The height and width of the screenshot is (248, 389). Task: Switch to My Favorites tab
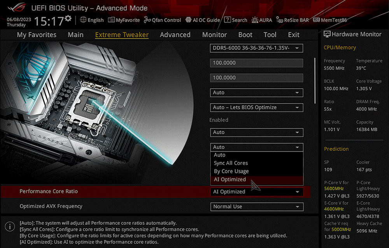(x=37, y=35)
